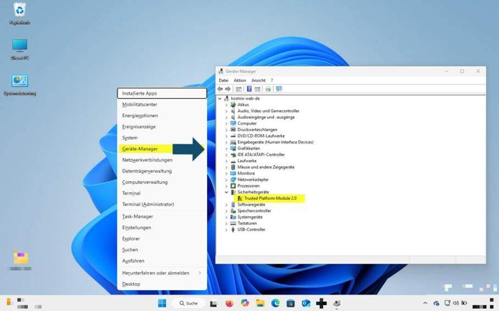Click the battery tray icon
499x311 pixels.
coord(464,303)
